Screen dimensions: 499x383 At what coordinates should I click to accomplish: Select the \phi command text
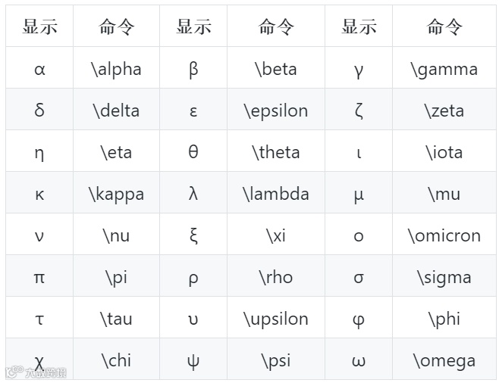click(444, 319)
